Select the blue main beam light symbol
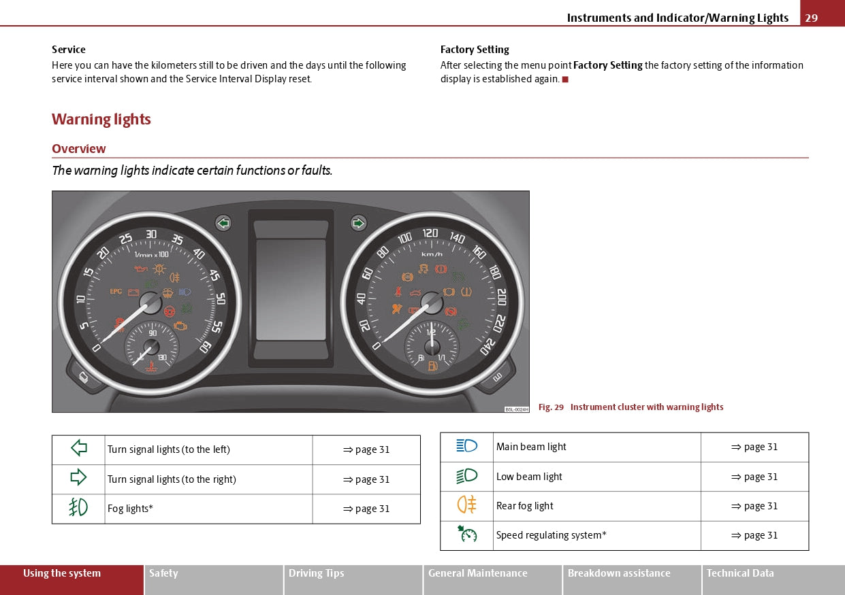Image resolution: width=845 pixels, height=595 pixels. click(x=466, y=447)
